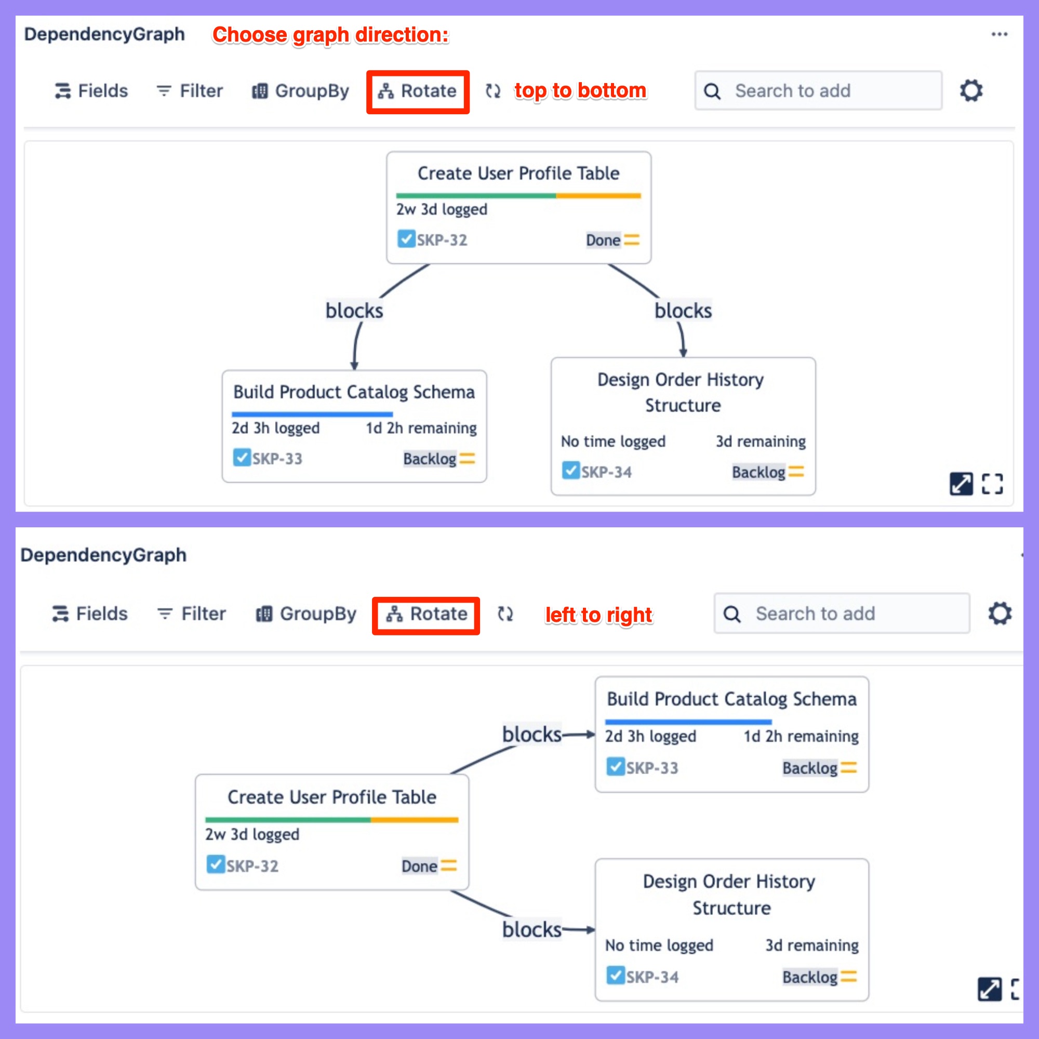Screen dimensions: 1039x1039
Task: Click the settings gear in the top graph panel
Action: coord(971,90)
